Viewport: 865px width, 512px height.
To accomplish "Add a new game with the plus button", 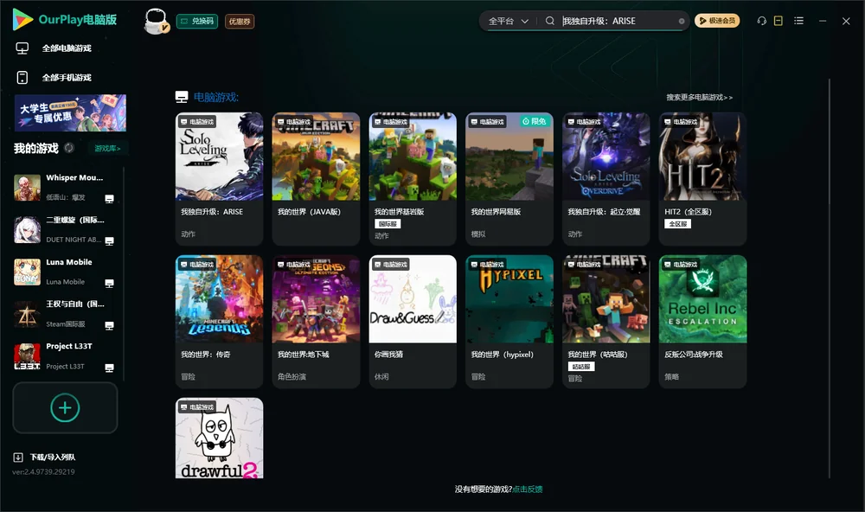I will [x=65, y=407].
